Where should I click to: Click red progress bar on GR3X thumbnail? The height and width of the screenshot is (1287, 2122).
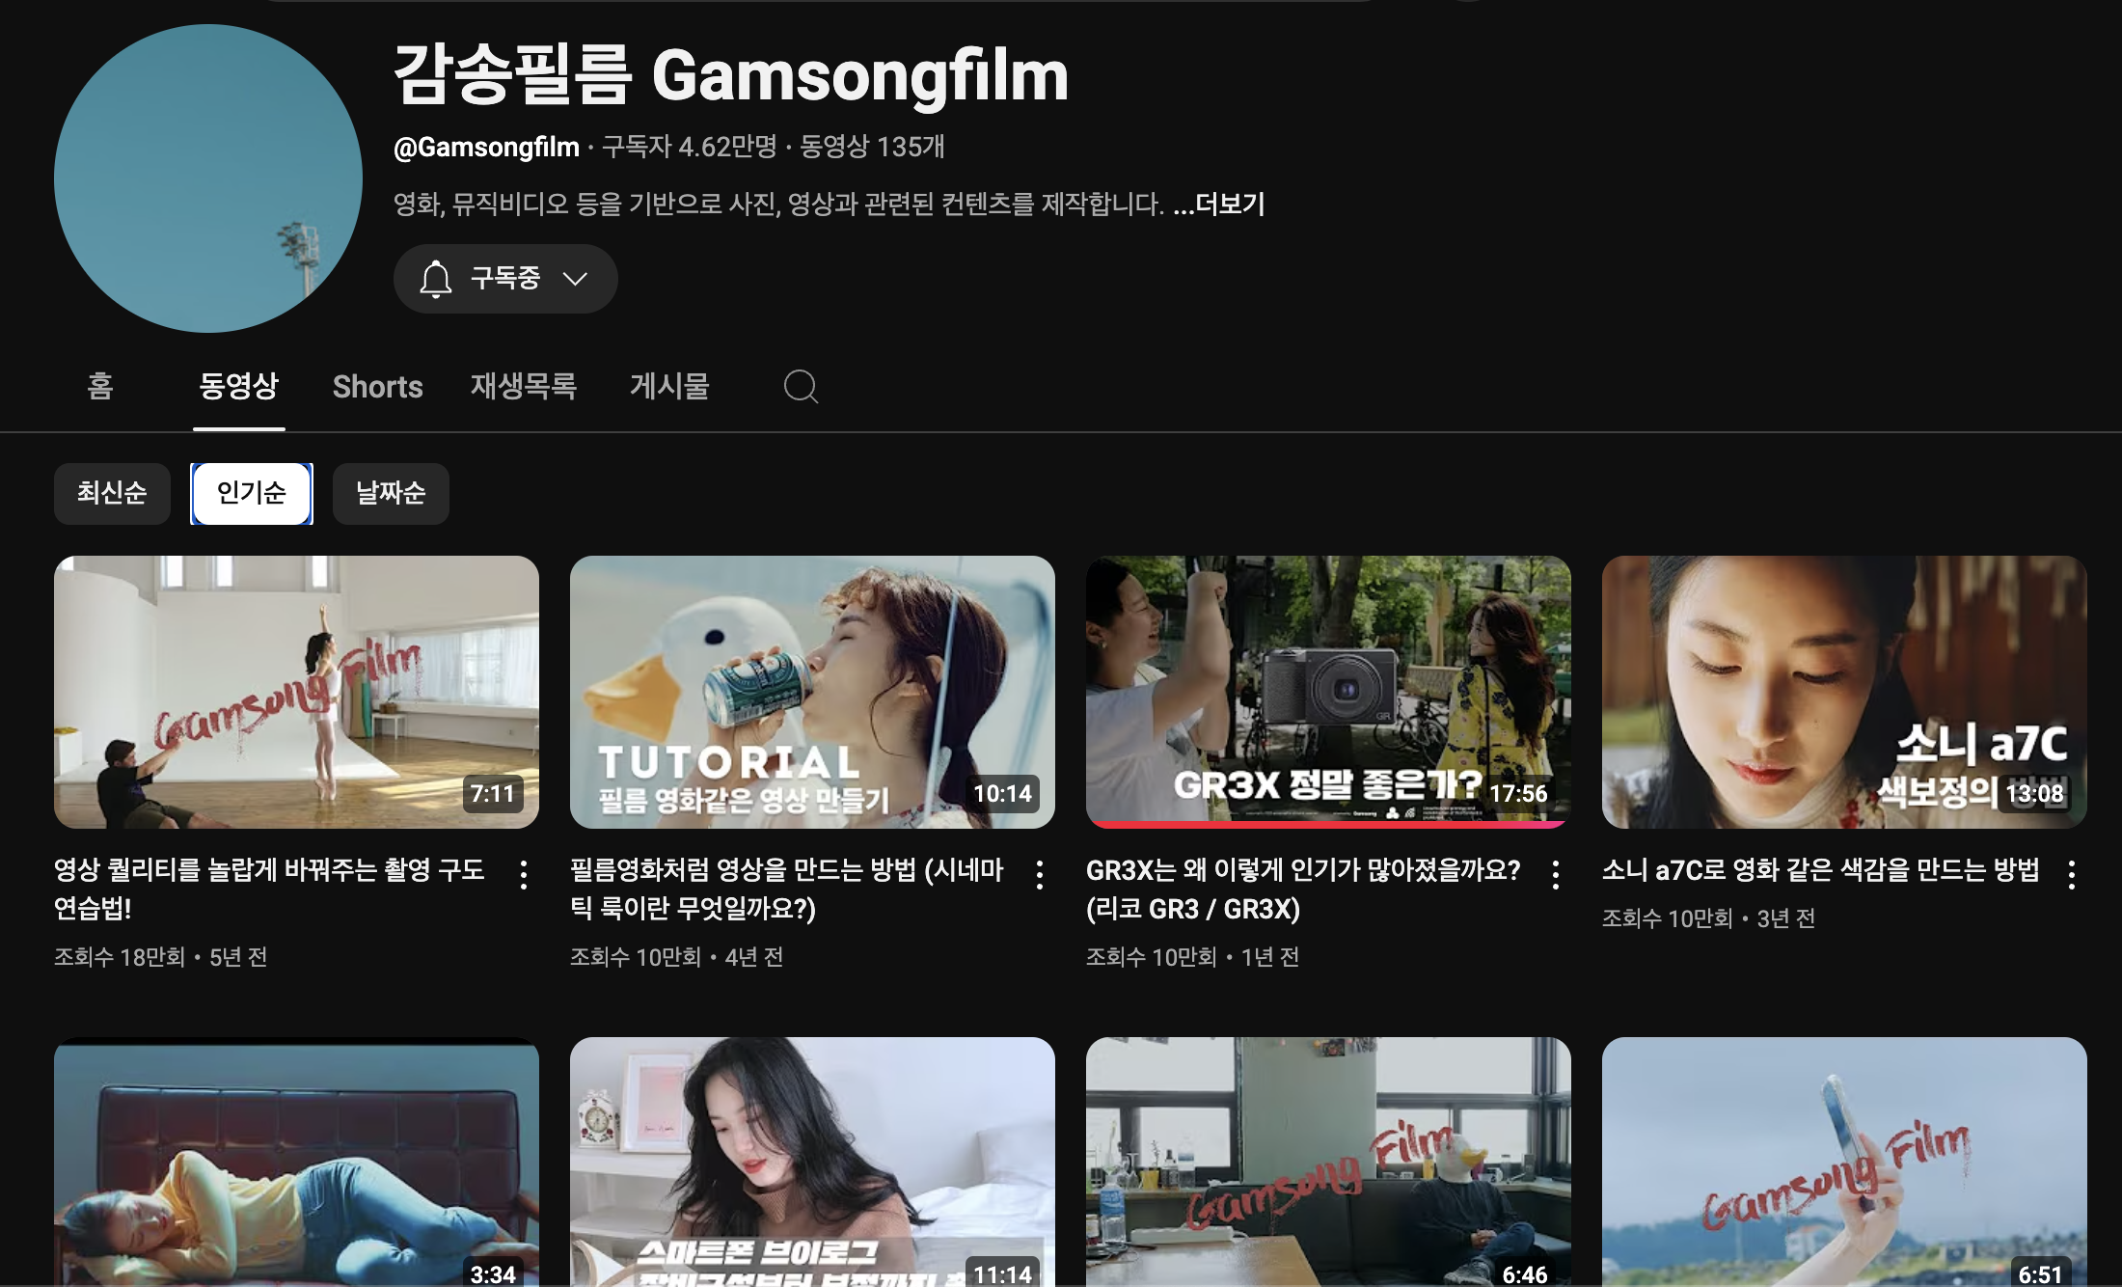point(1327,825)
